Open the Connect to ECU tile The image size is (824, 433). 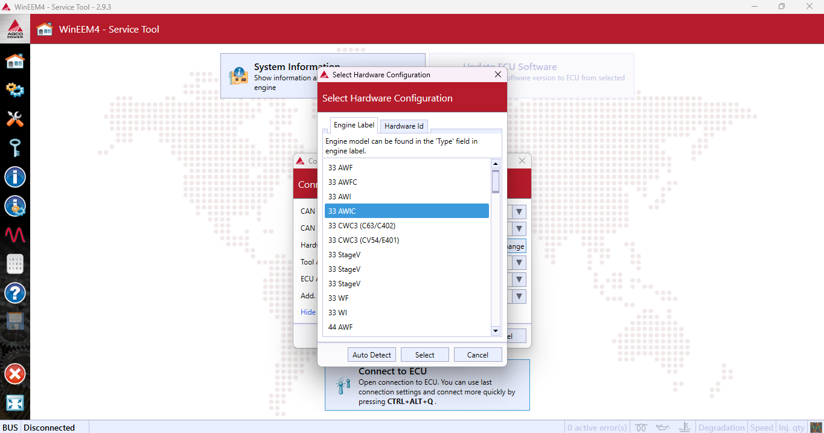(x=427, y=385)
